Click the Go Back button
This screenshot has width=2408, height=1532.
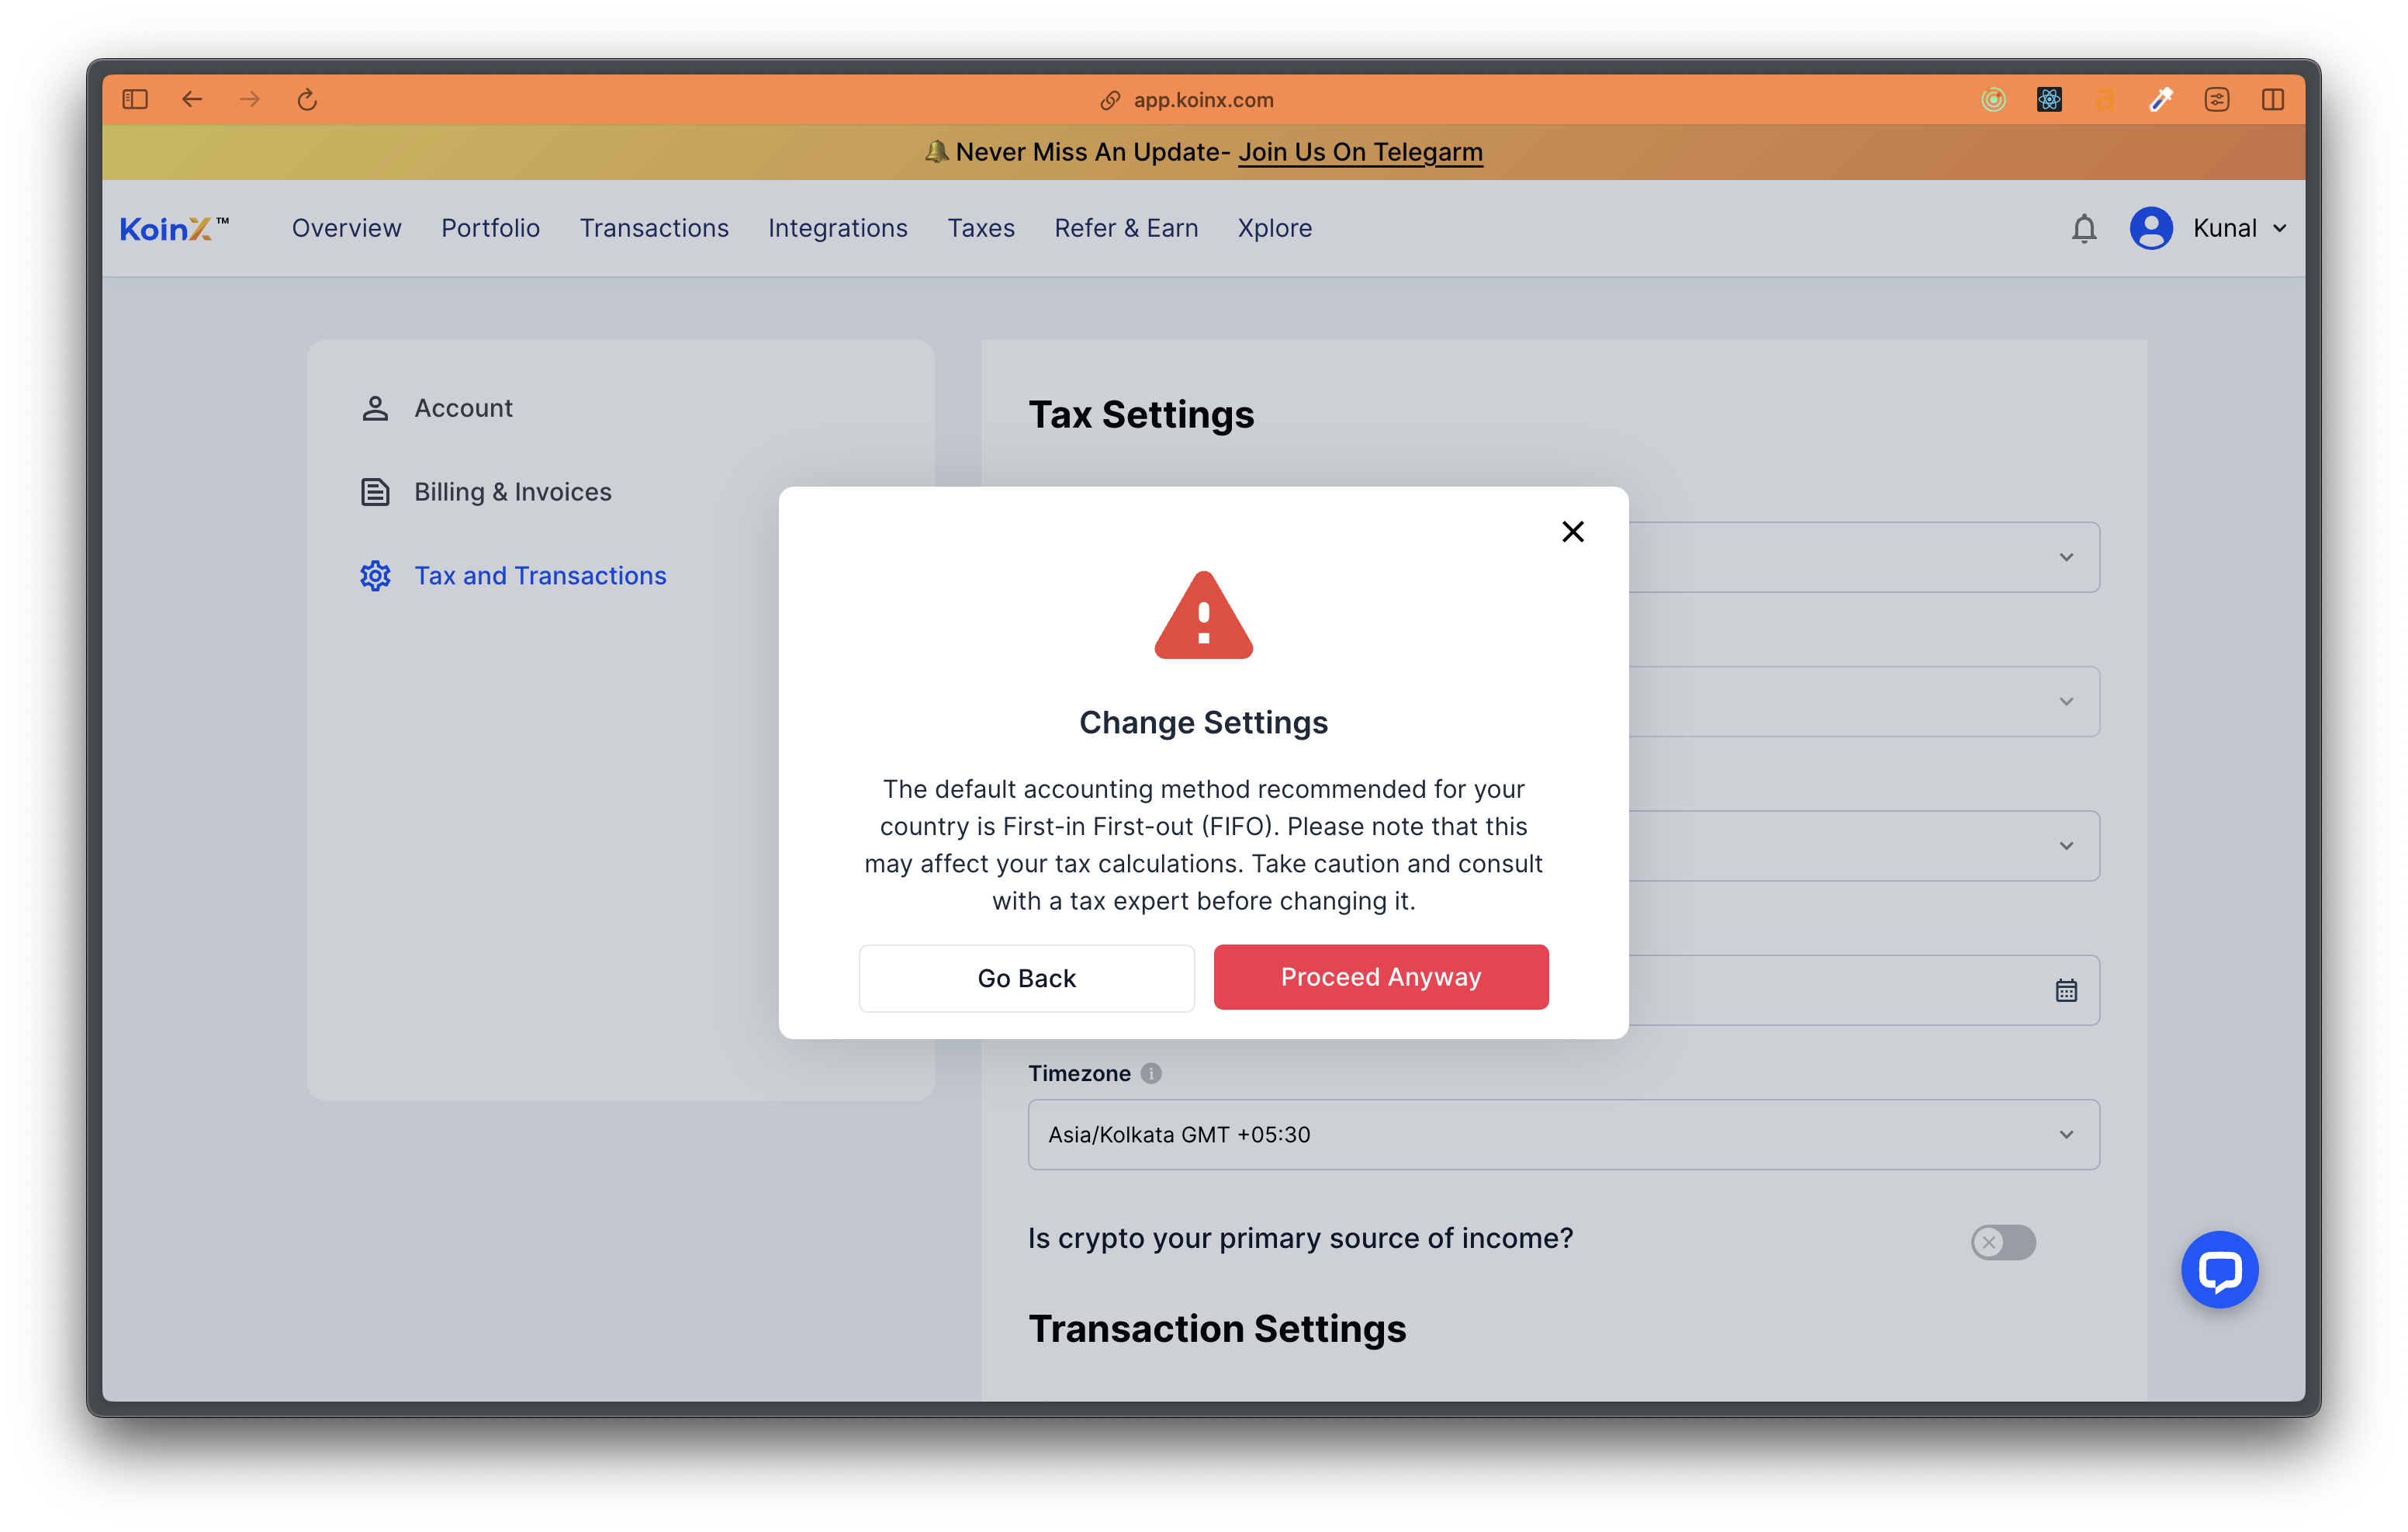pos(1026,977)
